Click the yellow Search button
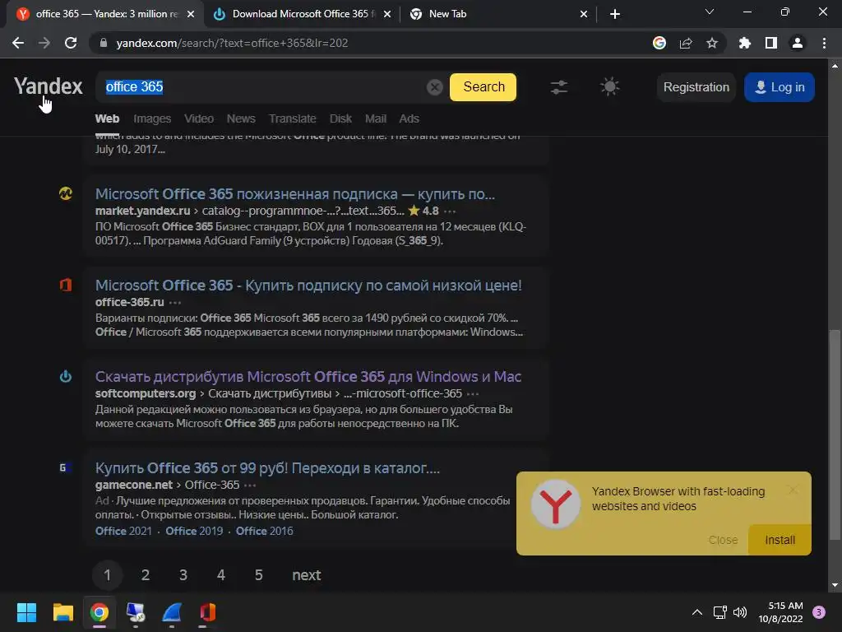The height and width of the screenshot is (632, 842). point(483,87)
